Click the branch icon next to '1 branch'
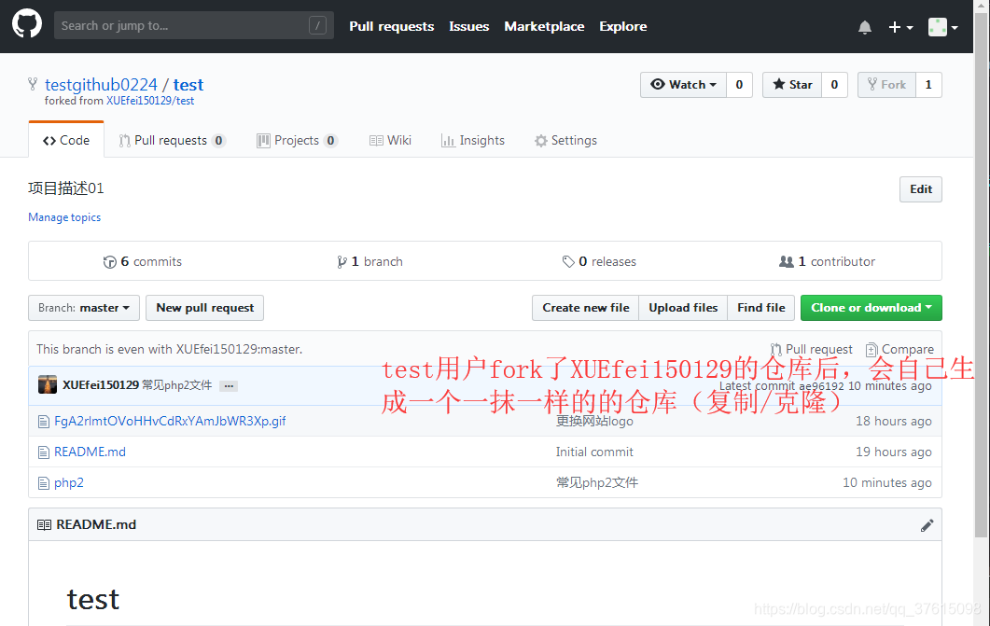 (x=343, y=261)
